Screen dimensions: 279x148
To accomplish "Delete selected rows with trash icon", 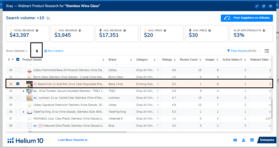I will pyautogui.click(x=37, y=51).
